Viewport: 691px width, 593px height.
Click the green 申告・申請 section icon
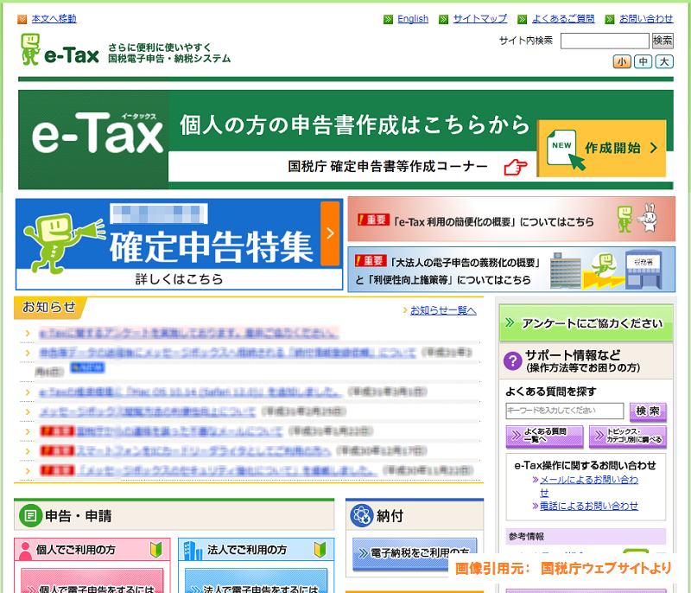[x=30, y=515]
